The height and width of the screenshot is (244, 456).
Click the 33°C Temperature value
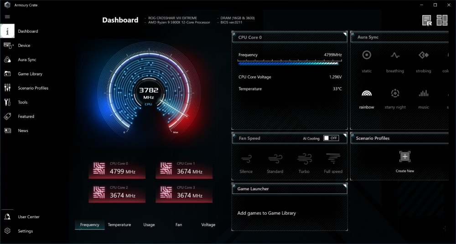pyautogui.click(x=337, y=89)
